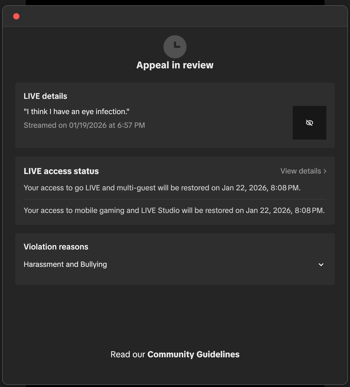Screen dimensions: 350x387
Task: Click the Harassment and Bullying label
Action: [65, 264]
